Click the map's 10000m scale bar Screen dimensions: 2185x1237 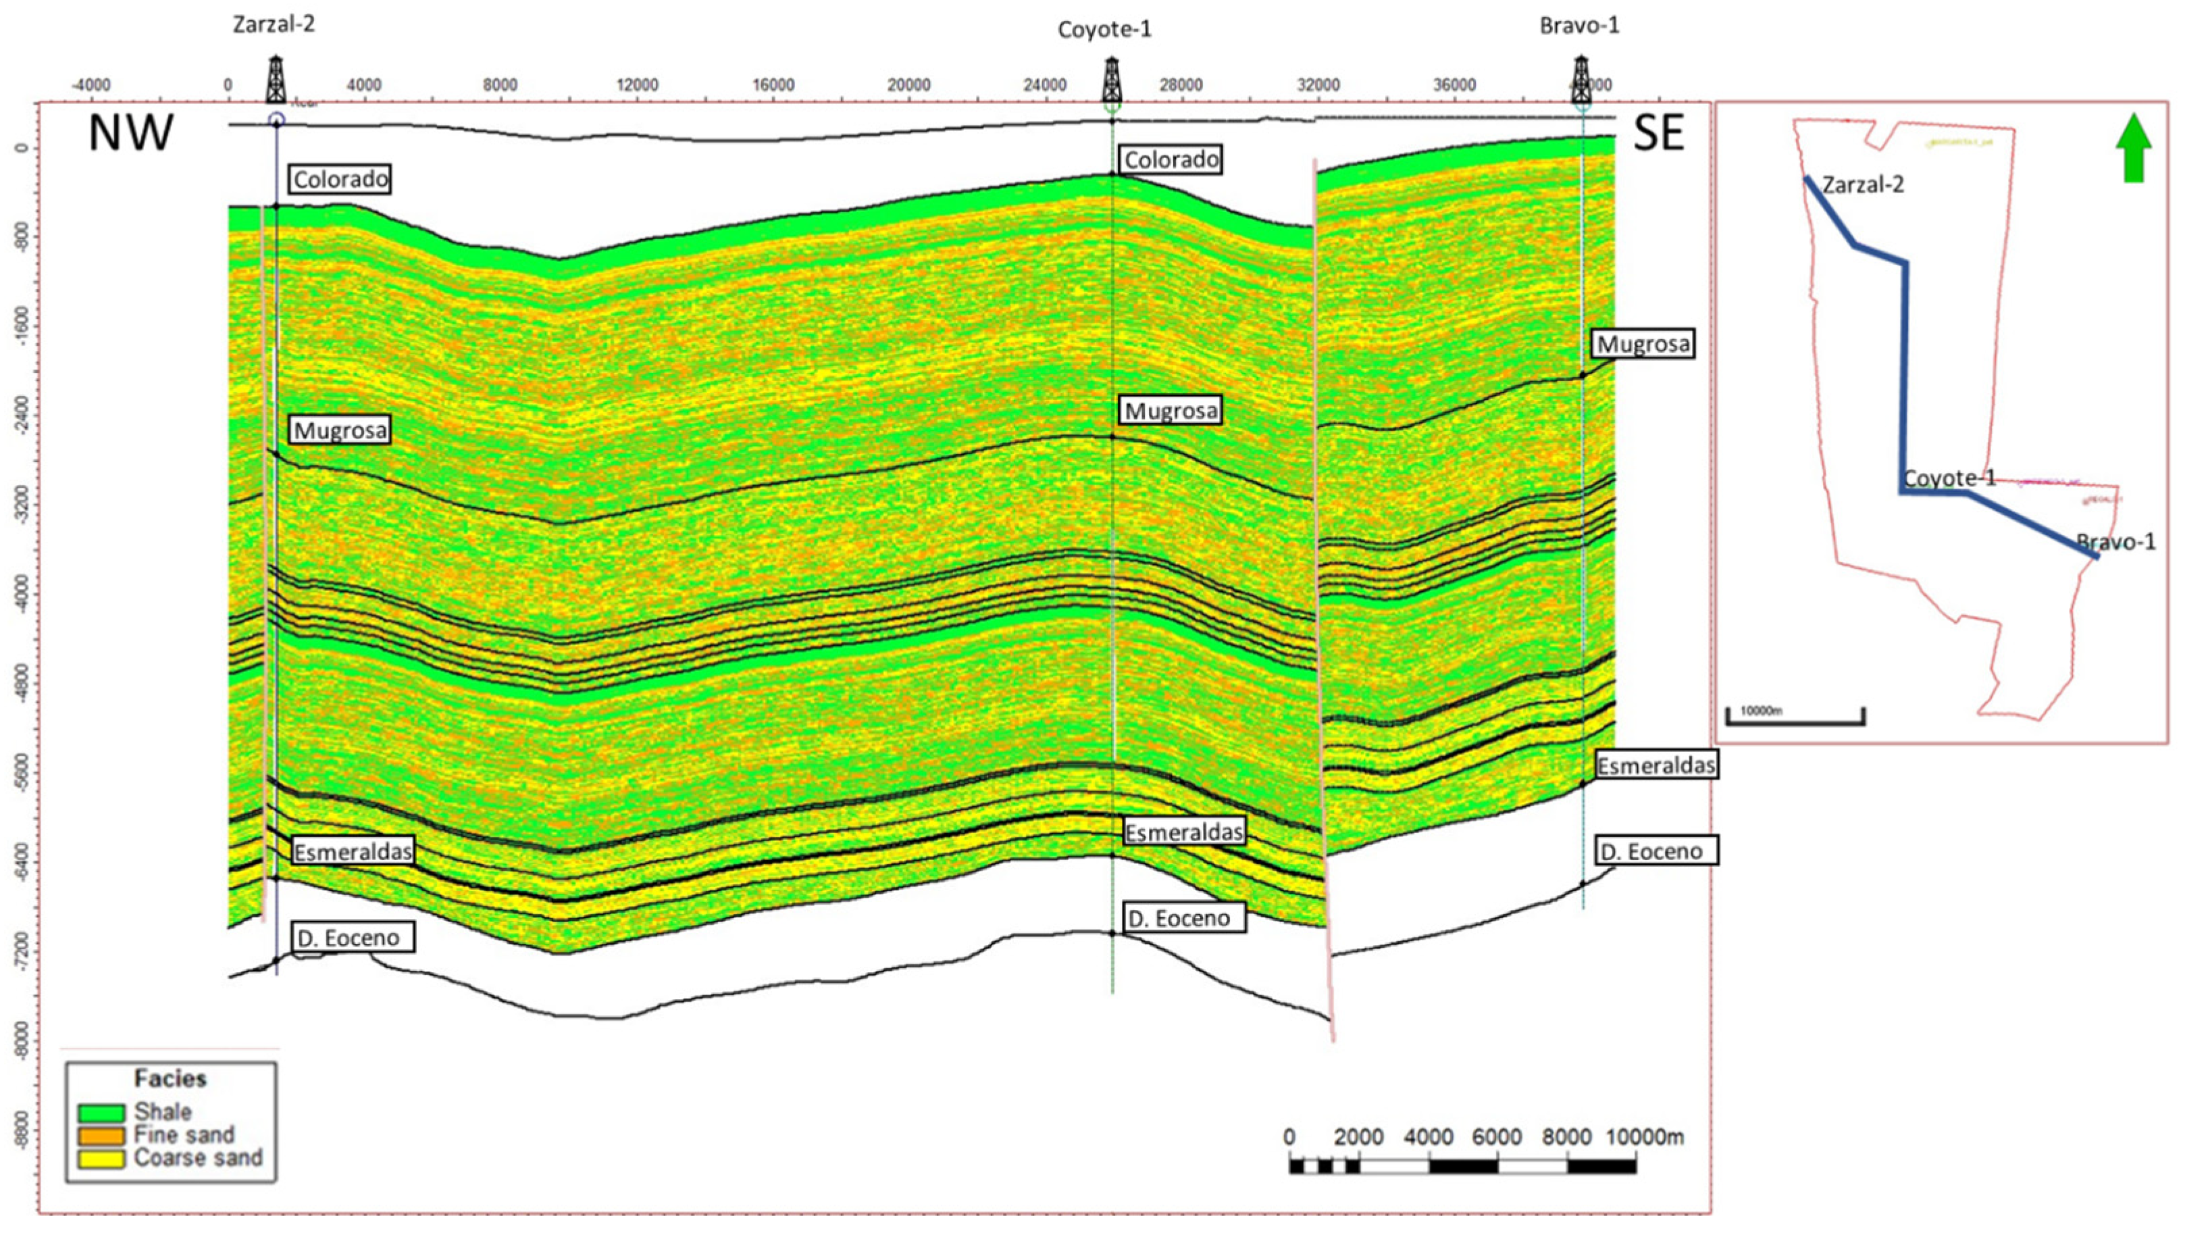coord(1795,716)
